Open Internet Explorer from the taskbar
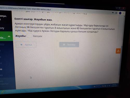The height and width of the screenshot is (98, 130). 3,92
